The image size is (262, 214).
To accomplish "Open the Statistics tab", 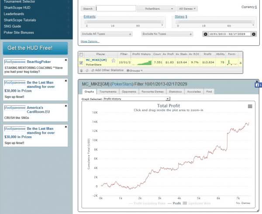I will click(175, 92).
